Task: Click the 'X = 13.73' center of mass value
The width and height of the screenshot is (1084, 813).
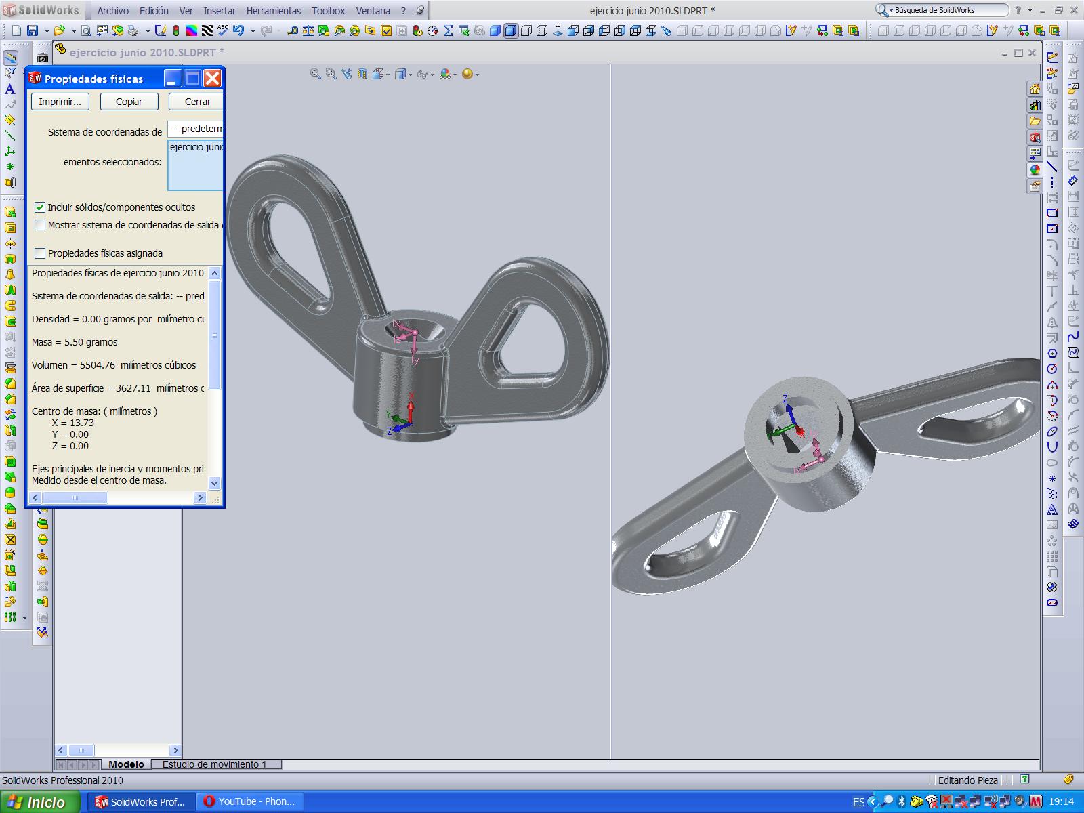Action: (x=72, y=423)
